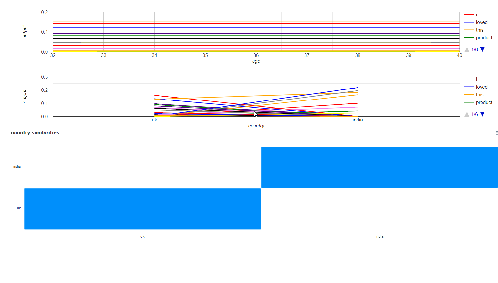This screenshot has width=498, height=283.
Task: Select the uk-uk heatmap cell
Action: 142,209
